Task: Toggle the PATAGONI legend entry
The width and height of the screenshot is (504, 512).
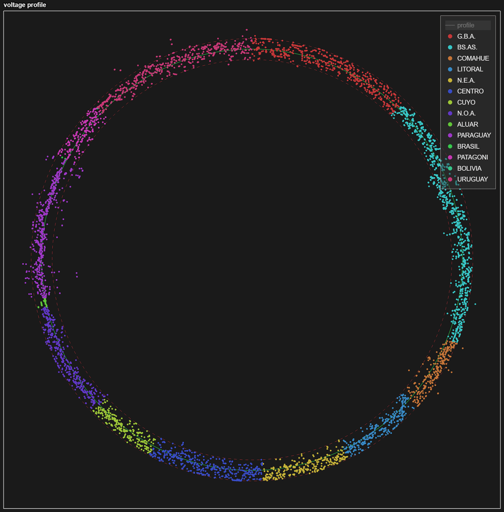Action: tap(472, 157)
